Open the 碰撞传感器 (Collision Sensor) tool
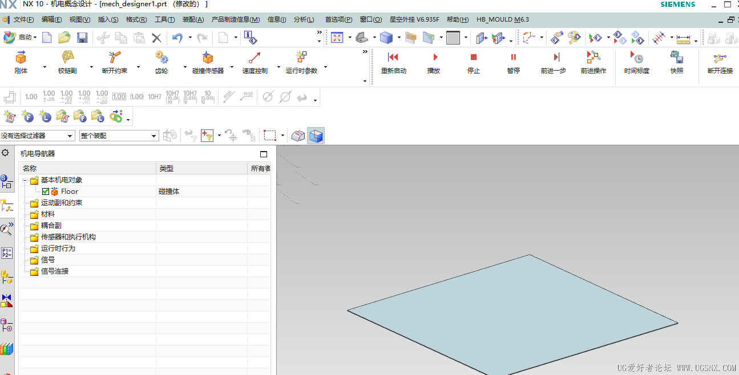This screenshot has height=375, width=739. [207, 63]
